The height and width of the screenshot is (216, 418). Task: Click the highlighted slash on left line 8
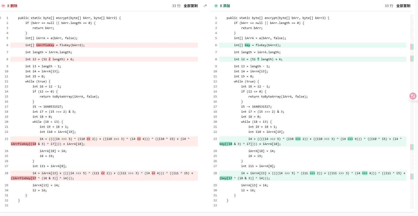[x=49, y=59]
